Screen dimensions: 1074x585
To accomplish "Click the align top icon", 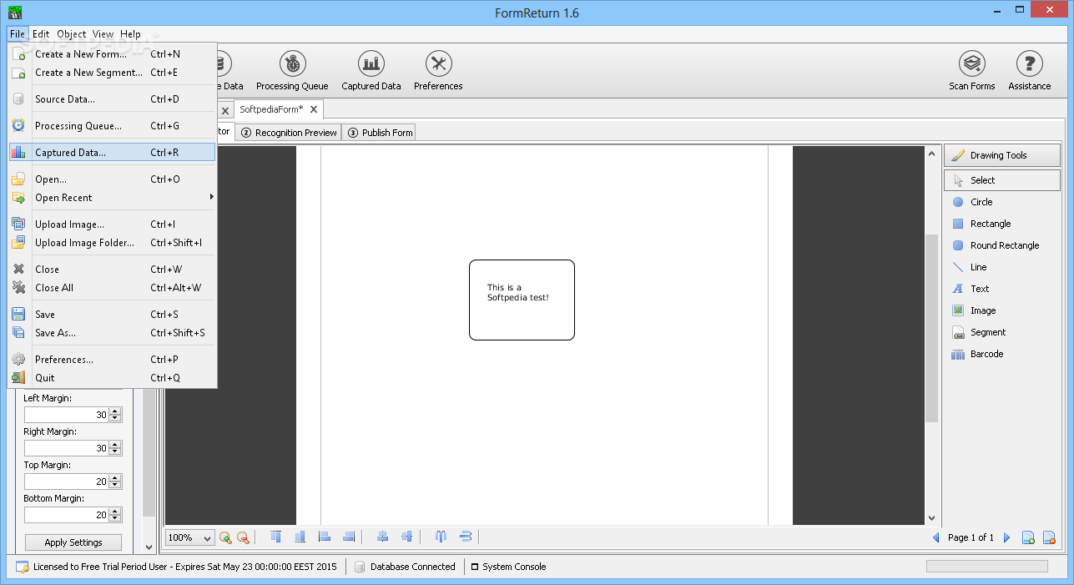I will (x=276, y=537).
